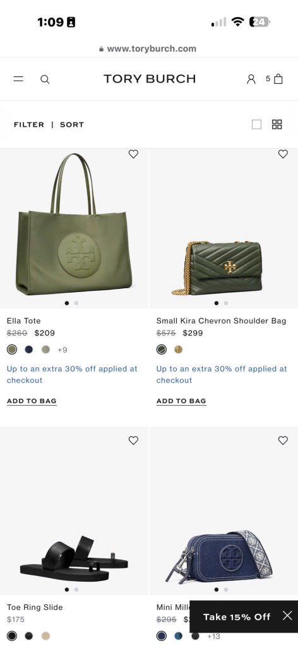Favorite the Toe Ring Slide
298x646 pixels.
[133, 440]
